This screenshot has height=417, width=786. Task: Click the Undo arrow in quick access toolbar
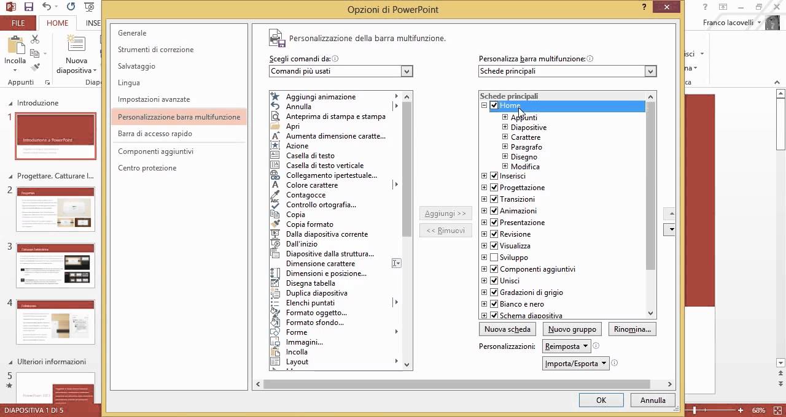coord(47,7)
